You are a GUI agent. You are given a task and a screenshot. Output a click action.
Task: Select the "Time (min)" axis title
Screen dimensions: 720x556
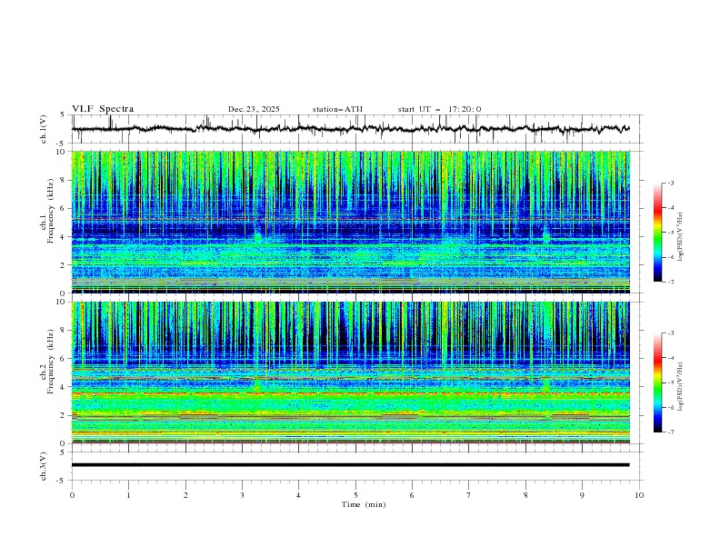(x=364, y=504)
